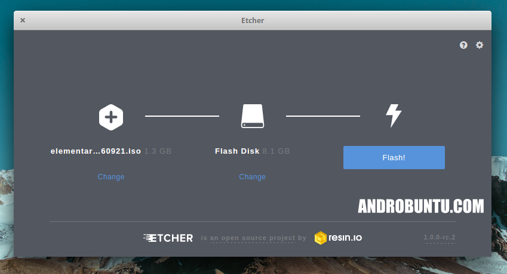Viewport: 507px width, 274px height.
Task: Click the 8.1 GB drive size
Action: tap(276, 151)
